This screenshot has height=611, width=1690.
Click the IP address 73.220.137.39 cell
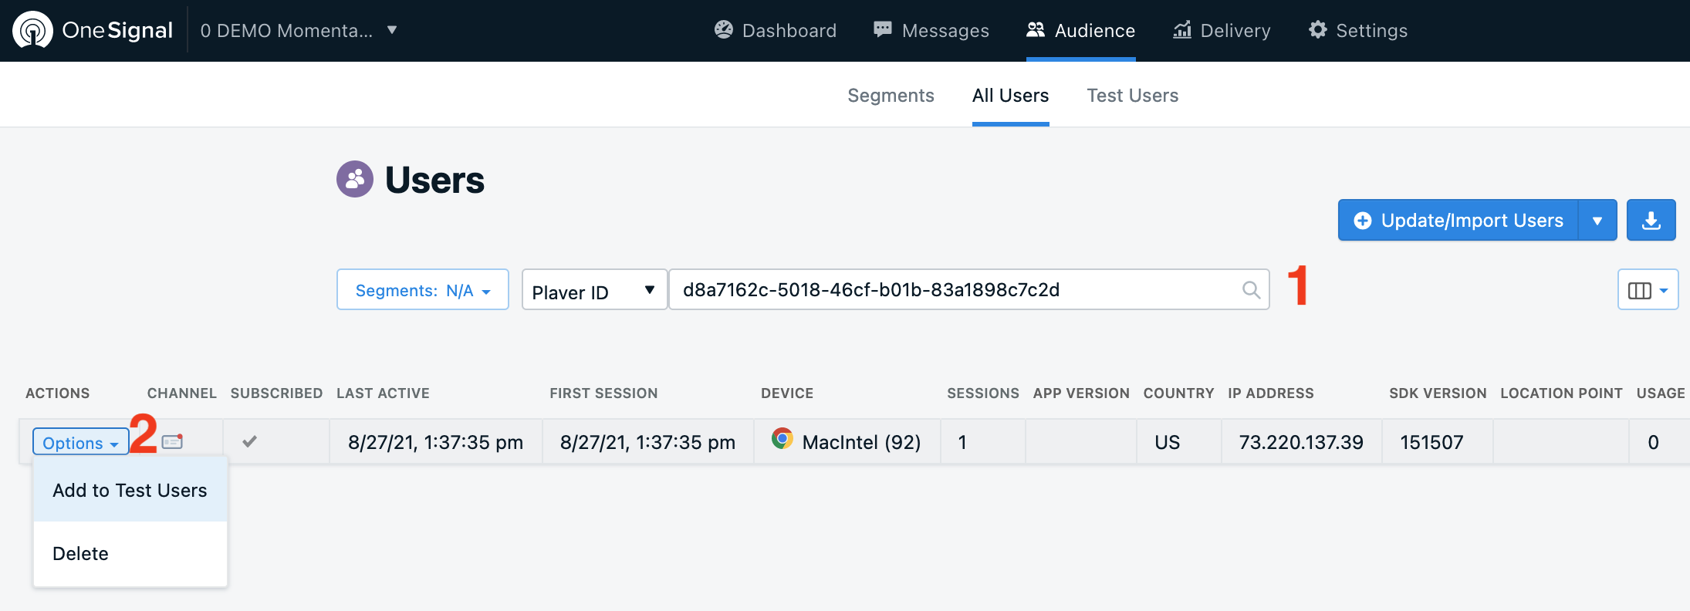coord(1301,442)
